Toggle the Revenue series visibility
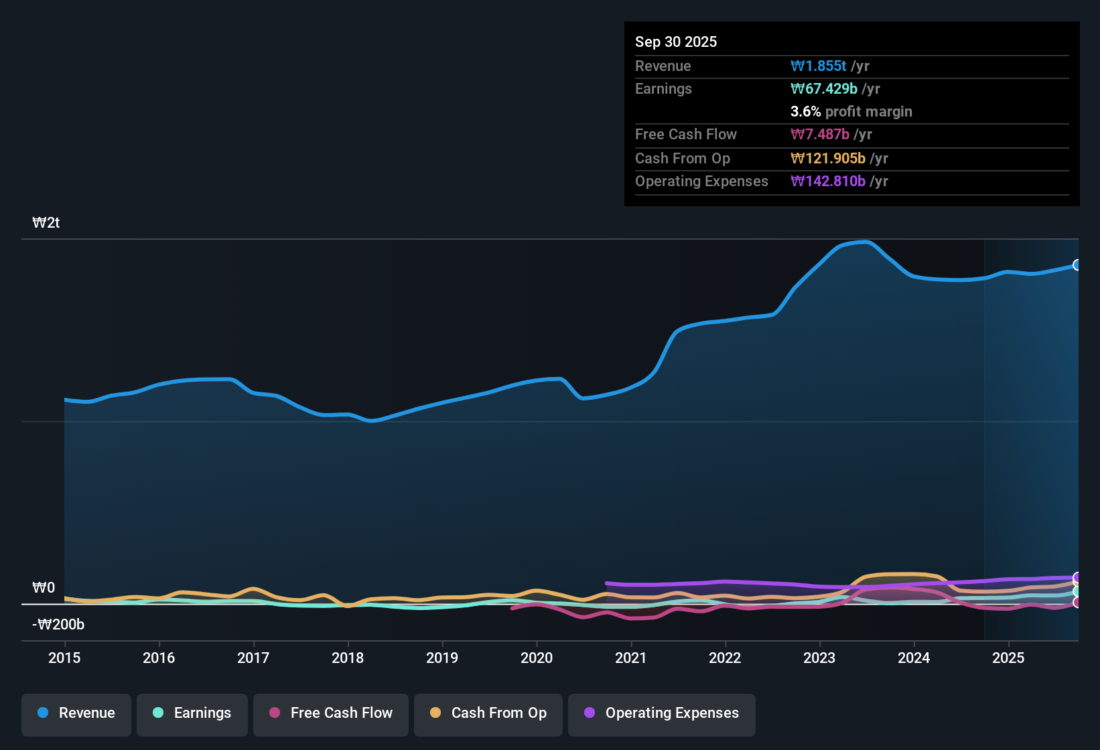 [x=76, y=713]
